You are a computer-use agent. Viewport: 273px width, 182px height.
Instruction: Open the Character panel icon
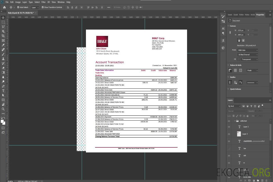(x=223, y=29)
